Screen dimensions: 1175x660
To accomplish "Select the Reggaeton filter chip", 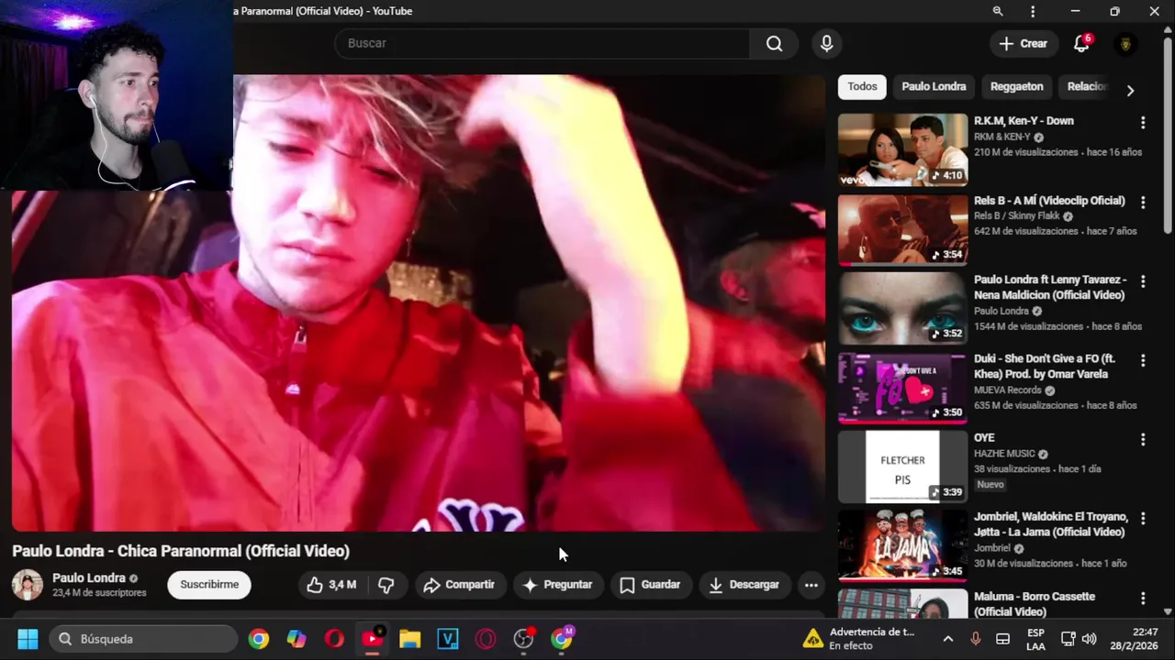I will pos(1016,87).
